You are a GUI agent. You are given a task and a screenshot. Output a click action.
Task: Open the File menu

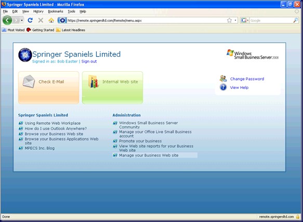coord(5,11)
